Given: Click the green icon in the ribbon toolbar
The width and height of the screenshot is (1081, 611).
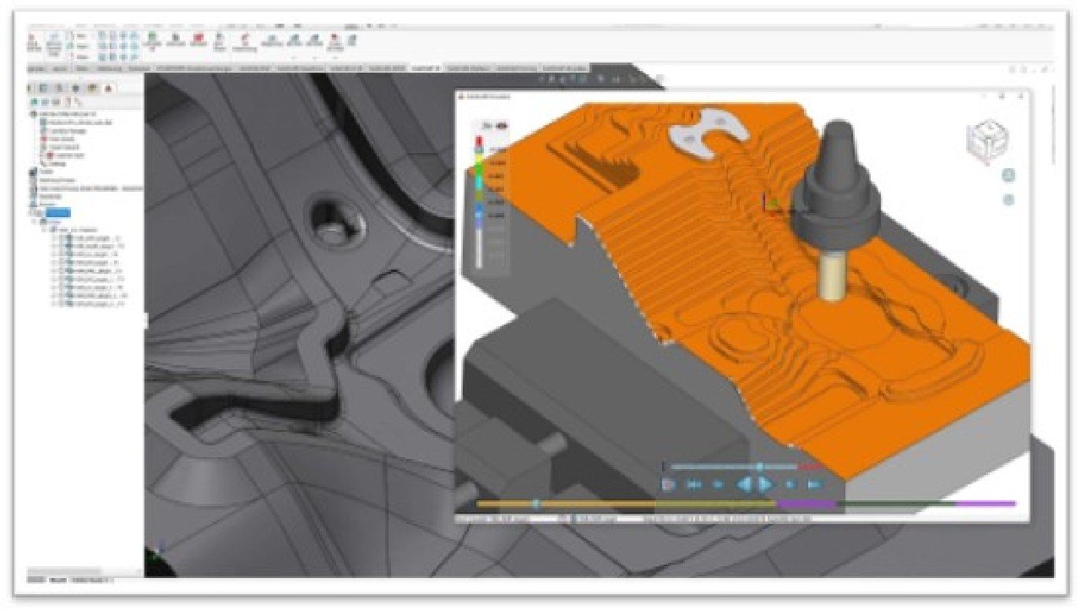Looking at the screenshot, I should click(x=153, y=38).
